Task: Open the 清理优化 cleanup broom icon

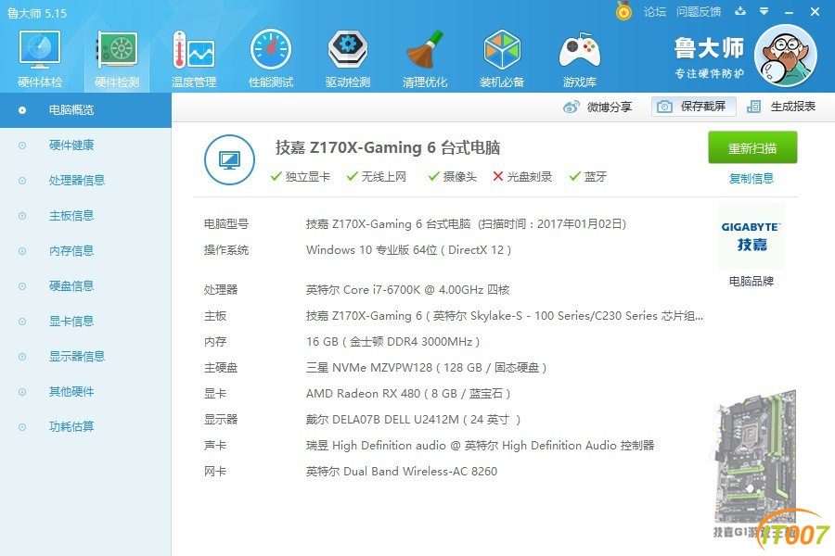Action: 425,58
